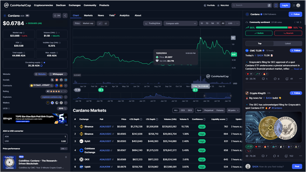This screenshot has width=306, height=172.
Task: Repost the CMC TLDR post
Action: click(276, 79)
